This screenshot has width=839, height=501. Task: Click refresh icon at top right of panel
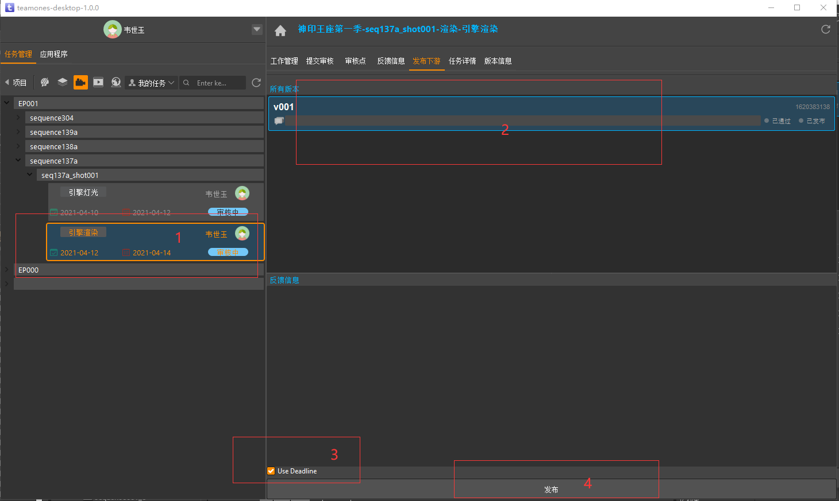pyautogui.click(x=826, y=29)
